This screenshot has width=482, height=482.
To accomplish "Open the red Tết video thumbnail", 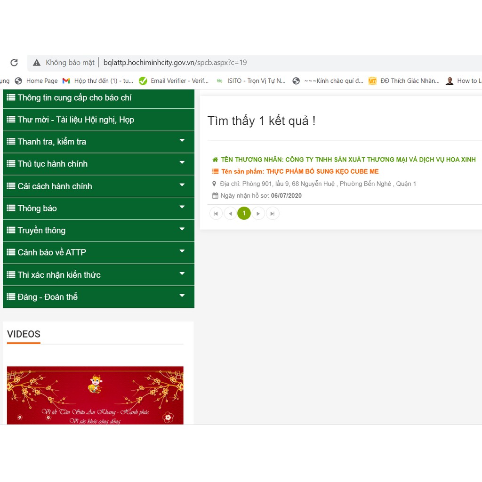I will pyautogui.click(x=95, y=395).
